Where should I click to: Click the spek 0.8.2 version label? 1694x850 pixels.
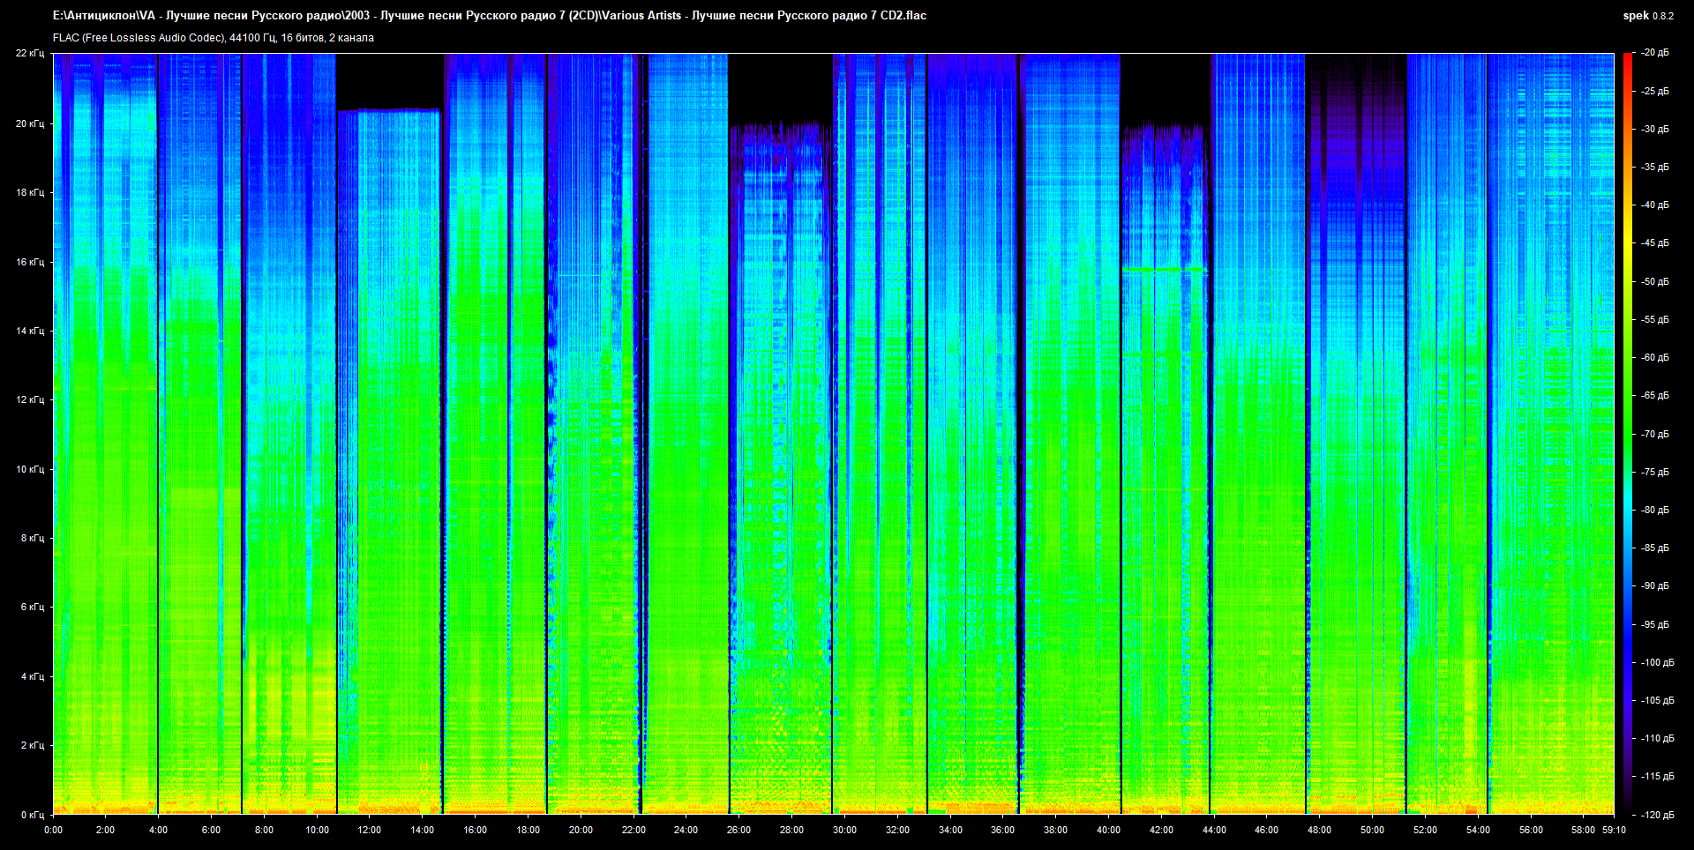click(1647, 15)
